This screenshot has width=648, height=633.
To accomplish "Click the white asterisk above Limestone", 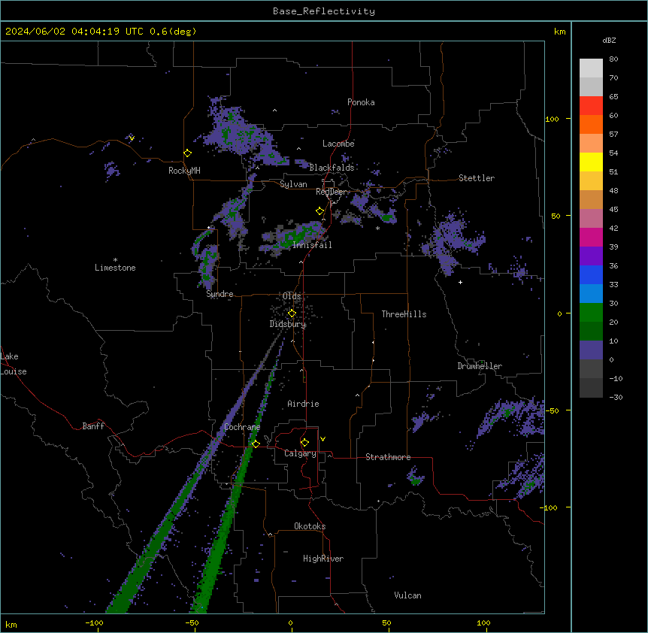I will pyautogui.click(x=115, y=260).
